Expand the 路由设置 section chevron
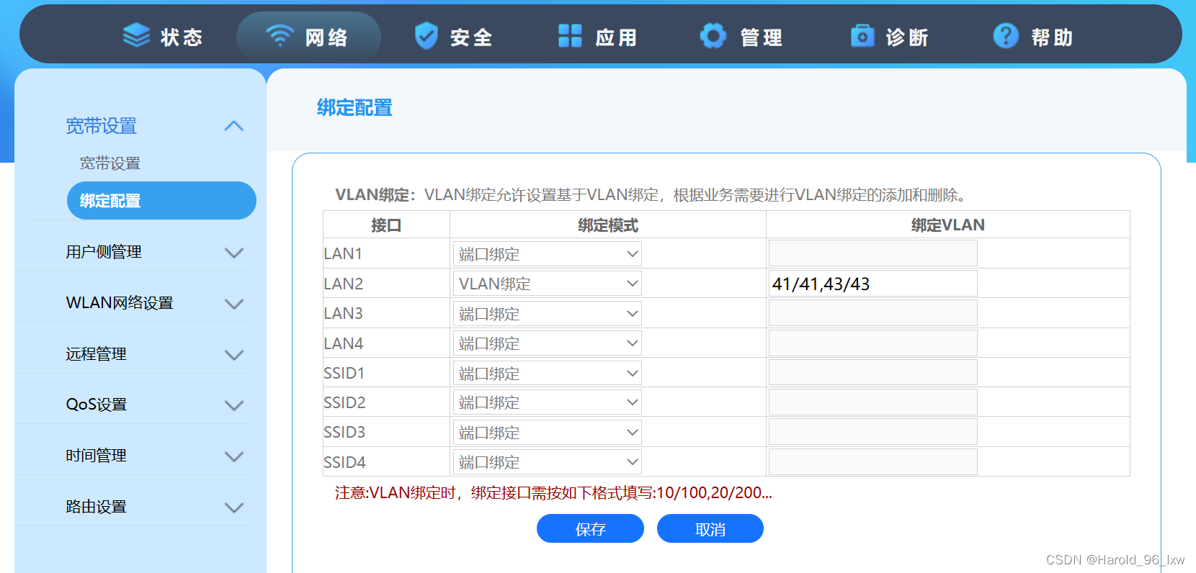This screenshot has width=1196, height=573. pyautogui.click(x=234, y=507)
